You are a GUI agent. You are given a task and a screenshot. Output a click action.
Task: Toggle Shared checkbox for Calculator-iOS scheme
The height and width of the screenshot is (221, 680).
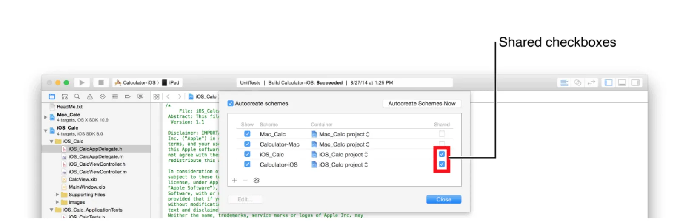[x=442, y=164]
